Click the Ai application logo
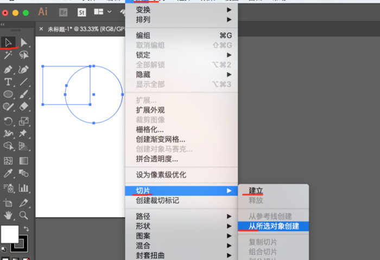The image size is (380, 260). [x=43, y=11]
